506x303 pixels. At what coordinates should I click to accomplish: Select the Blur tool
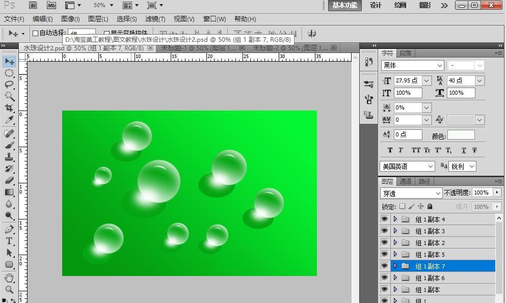point(9,204)
